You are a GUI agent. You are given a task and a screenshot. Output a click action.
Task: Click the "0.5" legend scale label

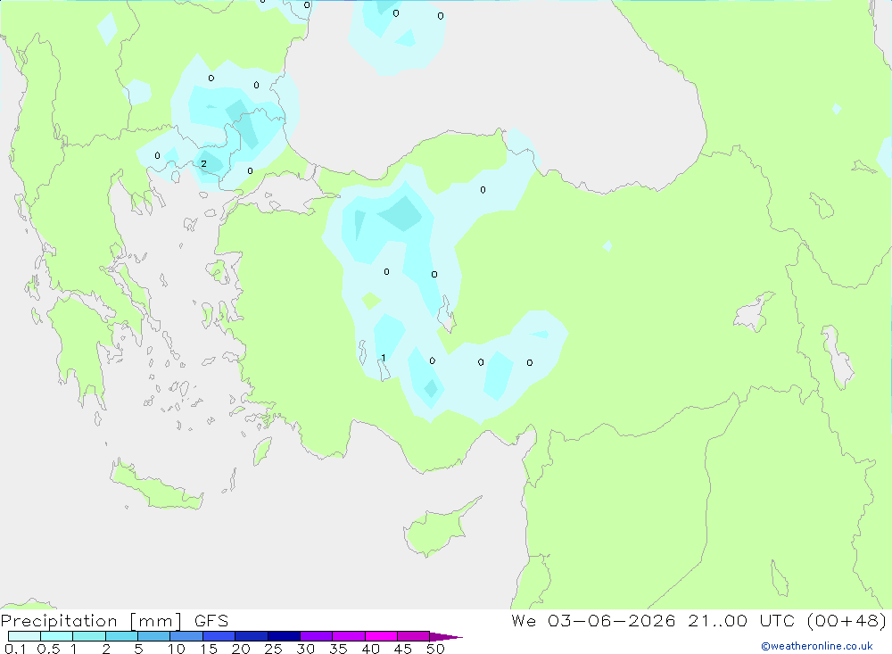[48, 649]
